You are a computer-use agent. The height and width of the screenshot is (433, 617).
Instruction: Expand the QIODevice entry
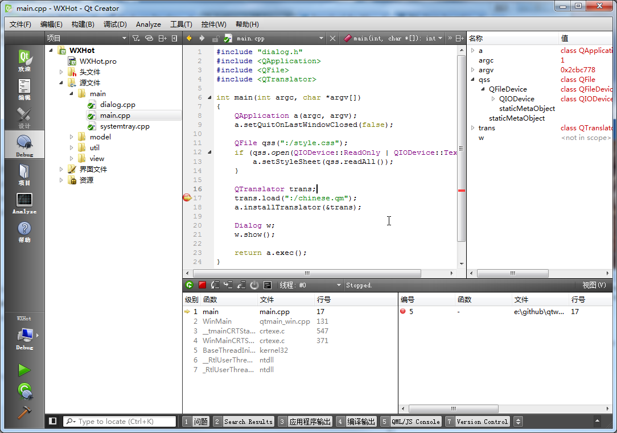[x=493, y=98]
